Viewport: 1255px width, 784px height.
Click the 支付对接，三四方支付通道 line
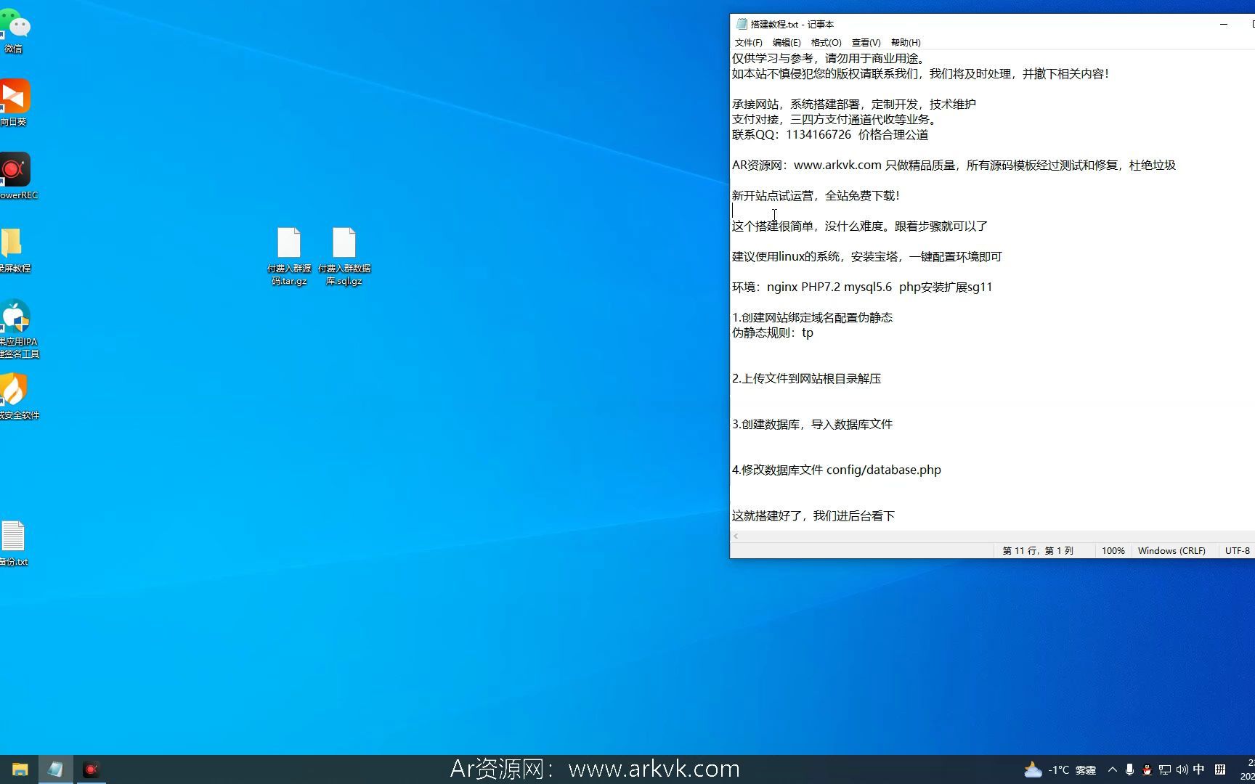point(837,120)
